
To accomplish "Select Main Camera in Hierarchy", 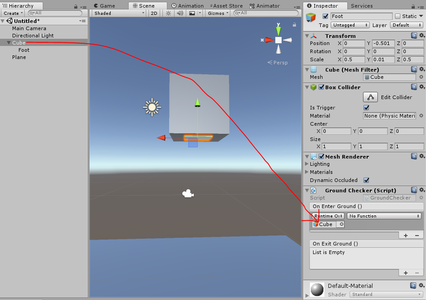I will (29, 28).
